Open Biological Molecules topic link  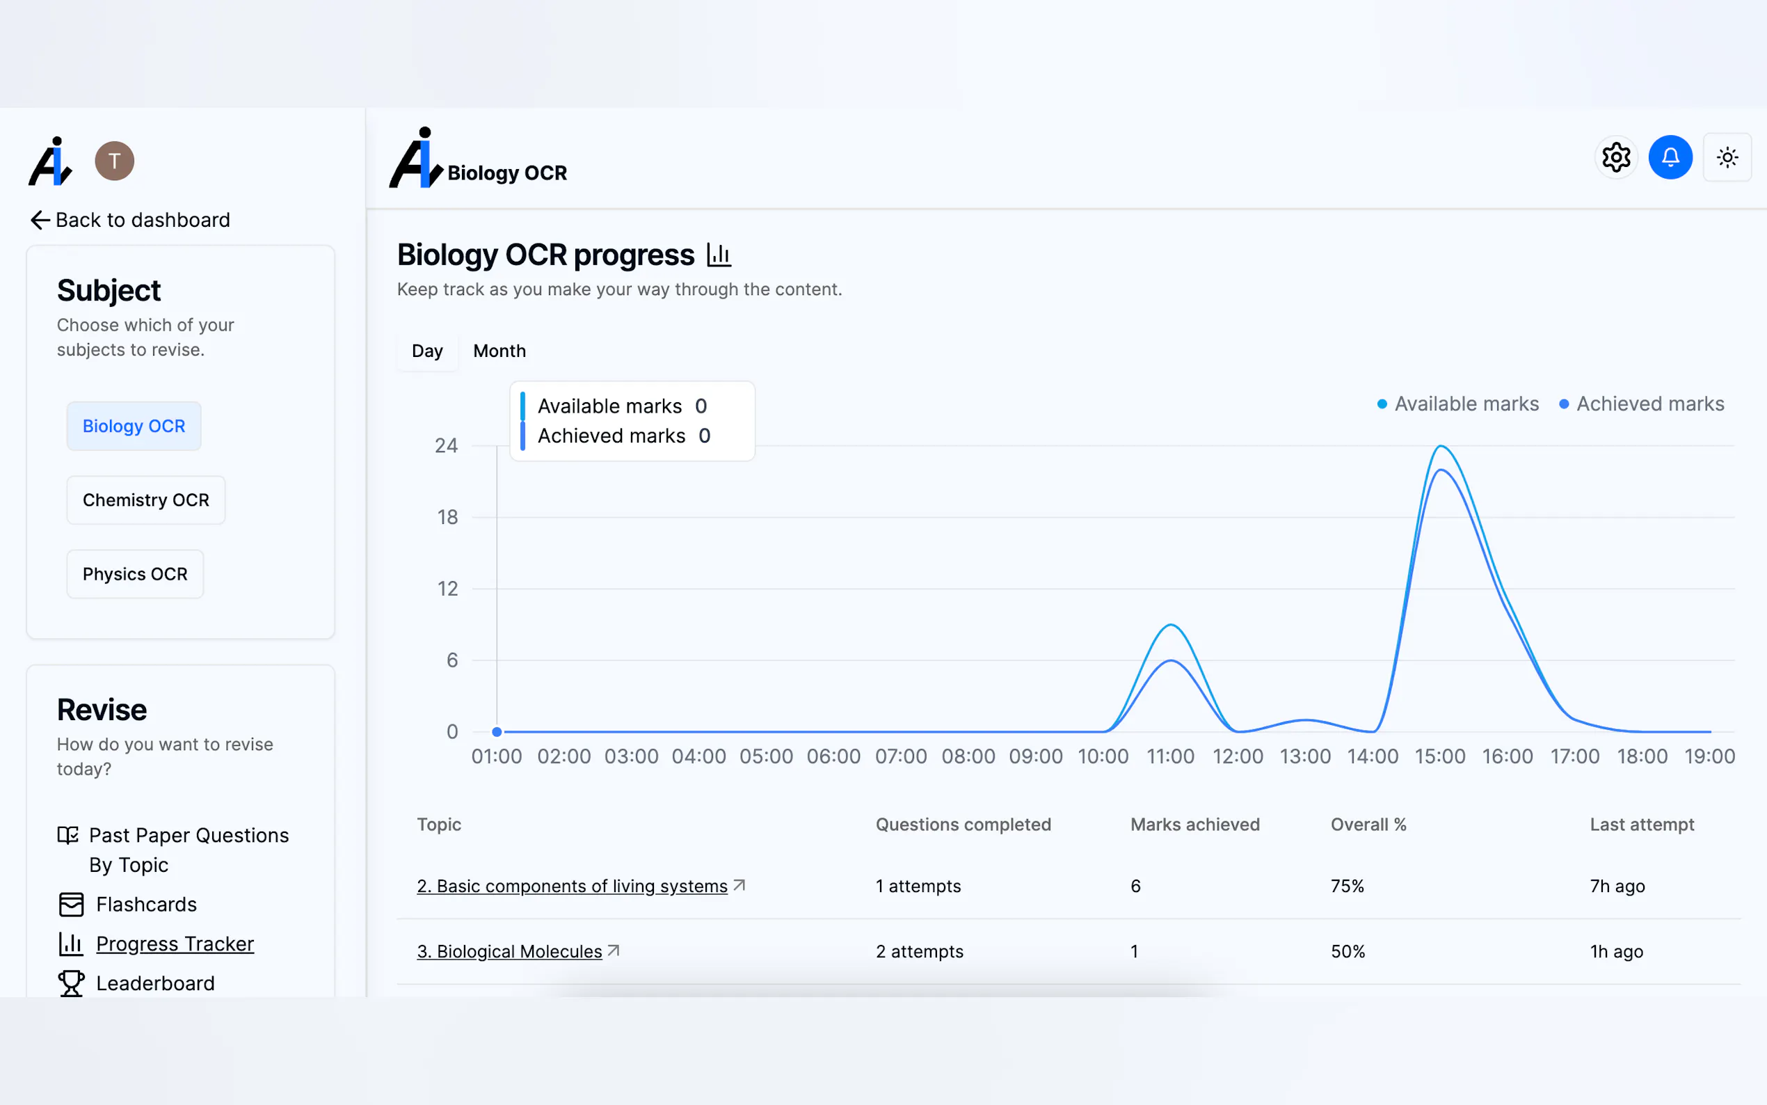coord(509,951)
